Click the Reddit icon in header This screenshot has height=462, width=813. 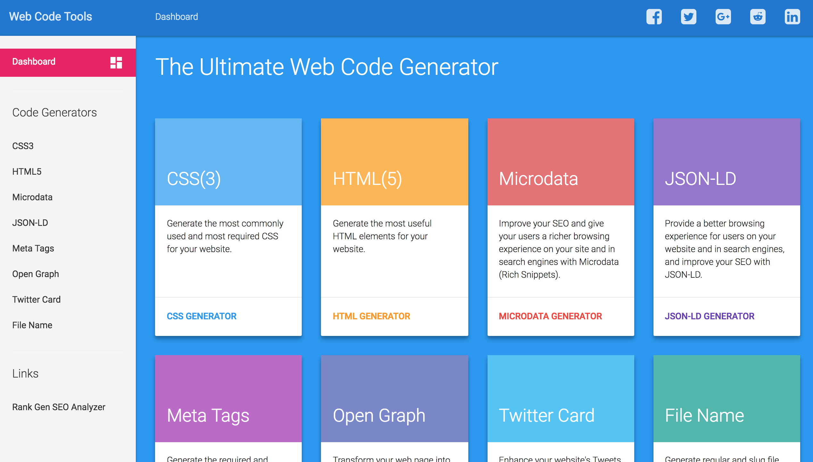tap(758, 17)
